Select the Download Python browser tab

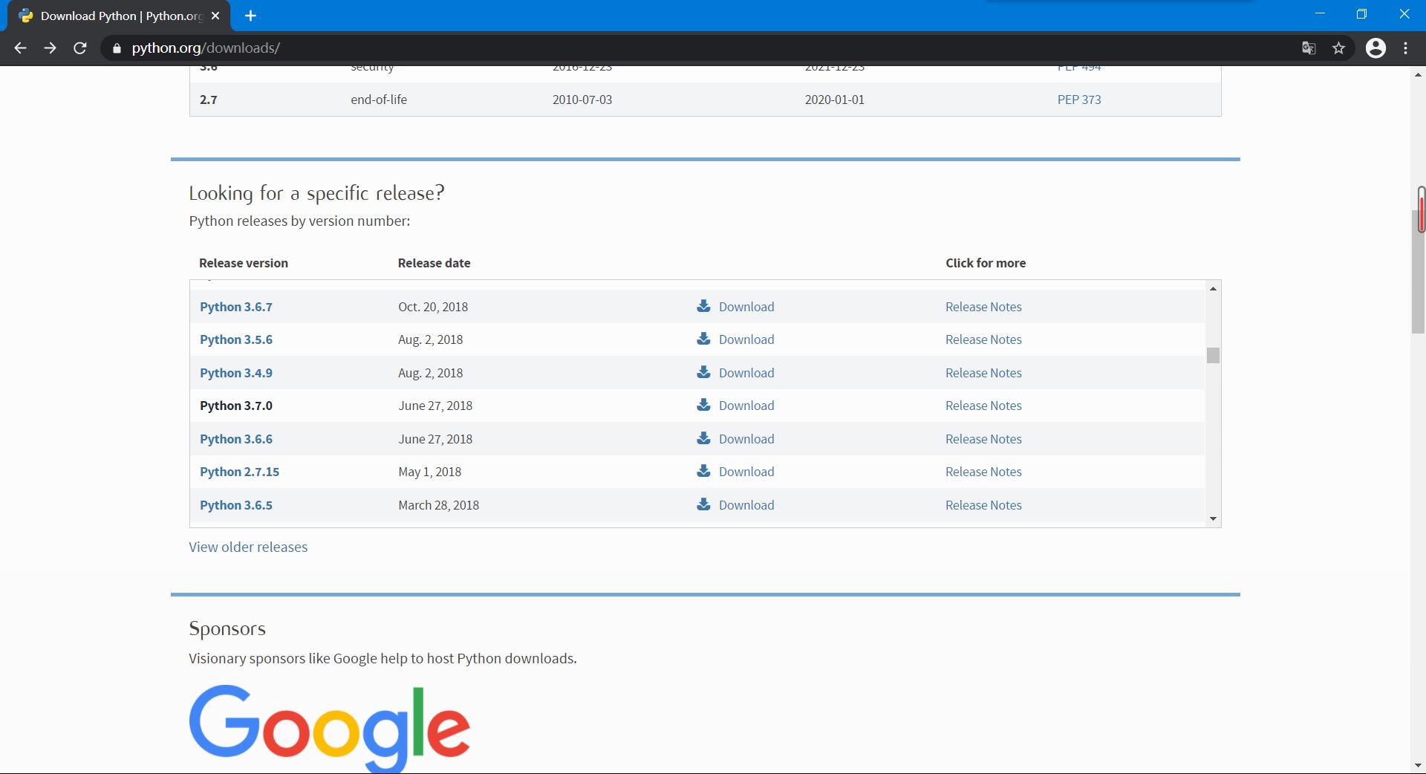[119, 16]
